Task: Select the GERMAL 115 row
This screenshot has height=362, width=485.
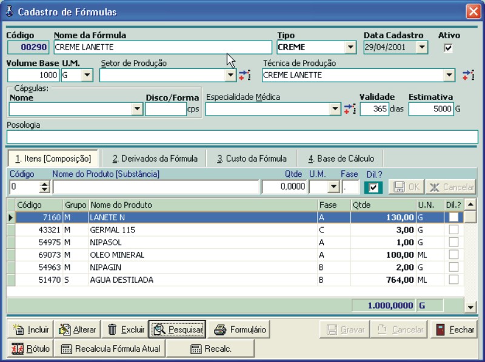Action: click(239, 230)
